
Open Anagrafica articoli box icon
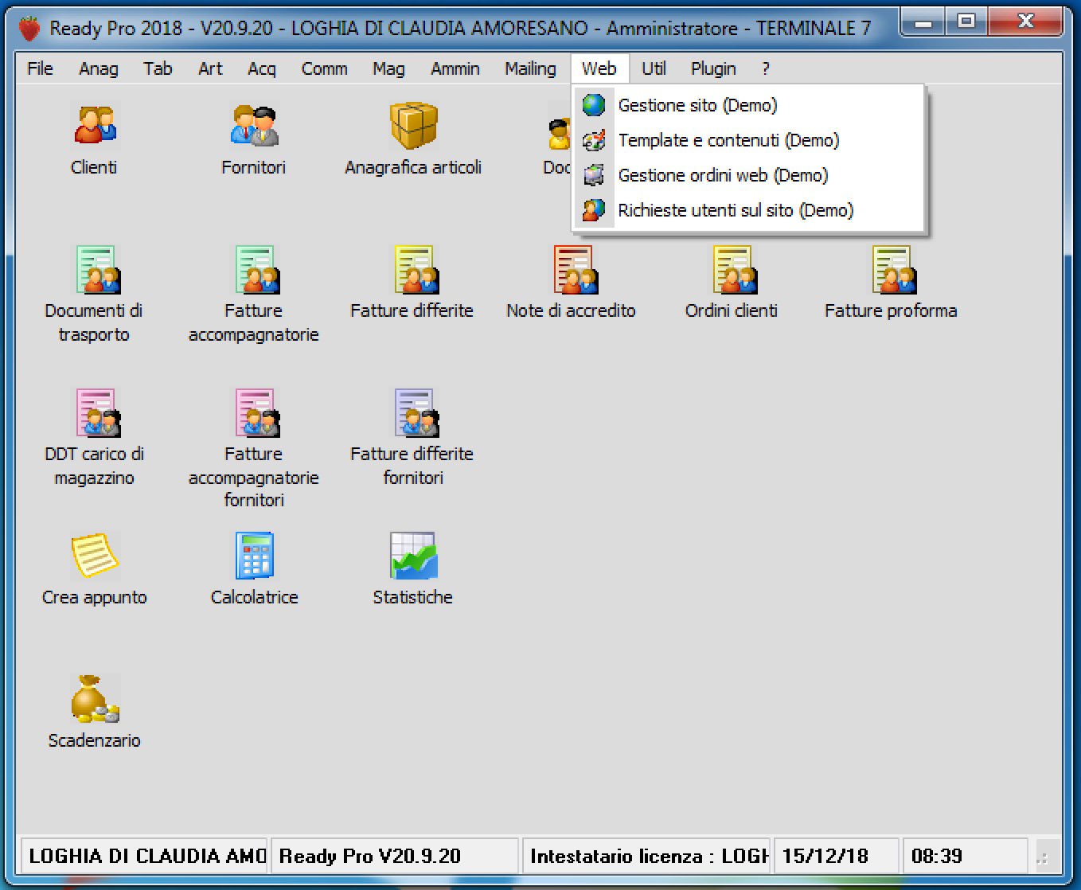pos(413,126)
